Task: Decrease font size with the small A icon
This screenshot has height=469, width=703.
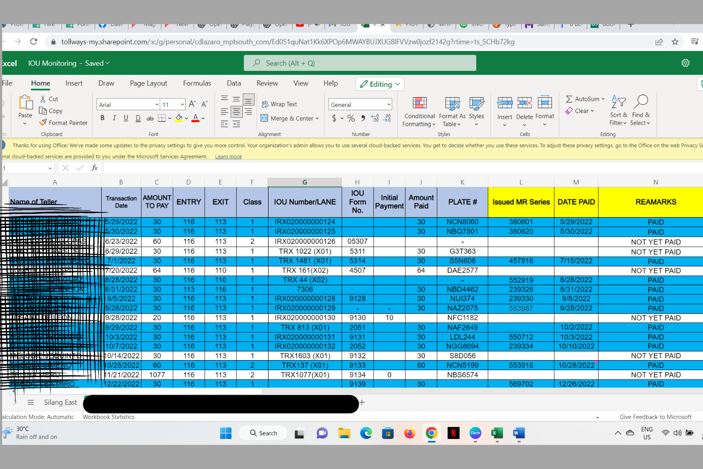Action: pos(204,104)
